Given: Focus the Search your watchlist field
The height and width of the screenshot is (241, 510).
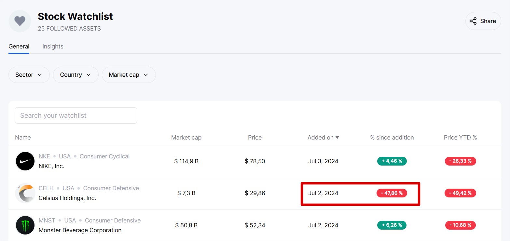Looking at the screenshot, I should tap(76, 115).
